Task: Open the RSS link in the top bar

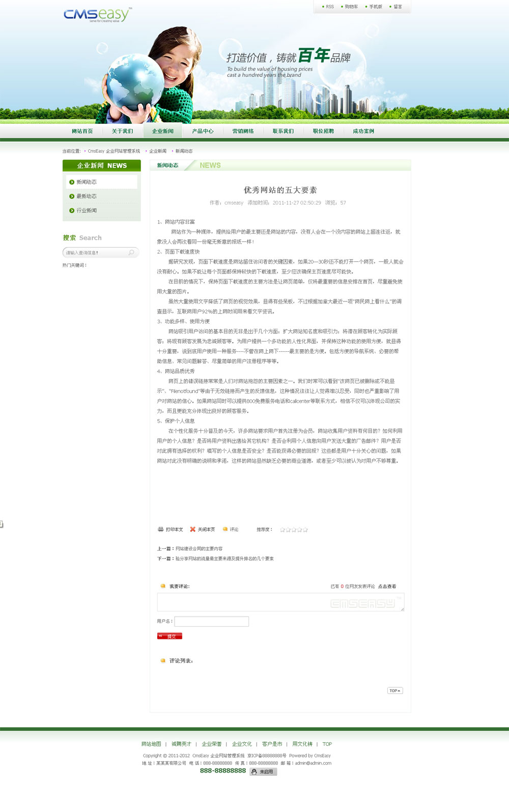Action: point(329,7)
